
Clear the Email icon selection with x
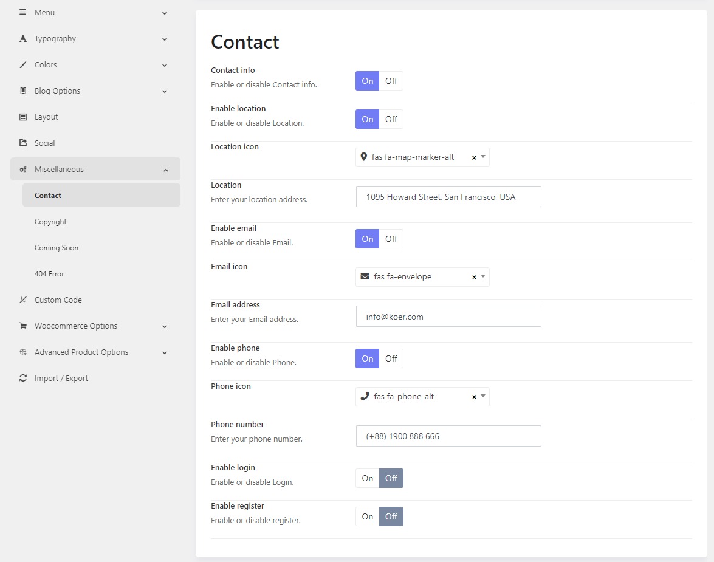[474, 278]
